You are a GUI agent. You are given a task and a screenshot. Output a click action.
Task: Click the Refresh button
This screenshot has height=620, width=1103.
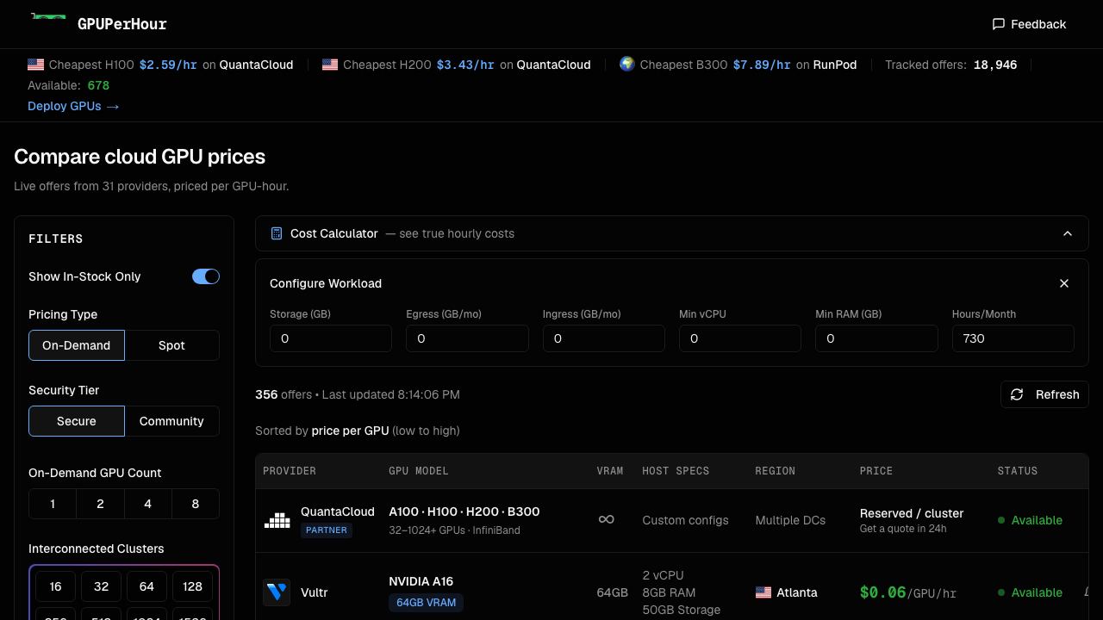pyautogui.click(x=1044, y=394)
